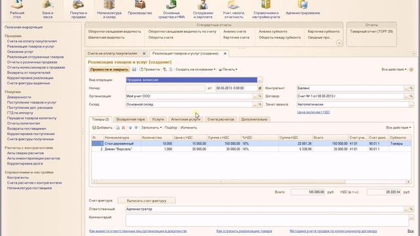This screenshot has width=420, height=236.
Task: Open the Как отразить реализацию товара link
Action: [244, 231]
